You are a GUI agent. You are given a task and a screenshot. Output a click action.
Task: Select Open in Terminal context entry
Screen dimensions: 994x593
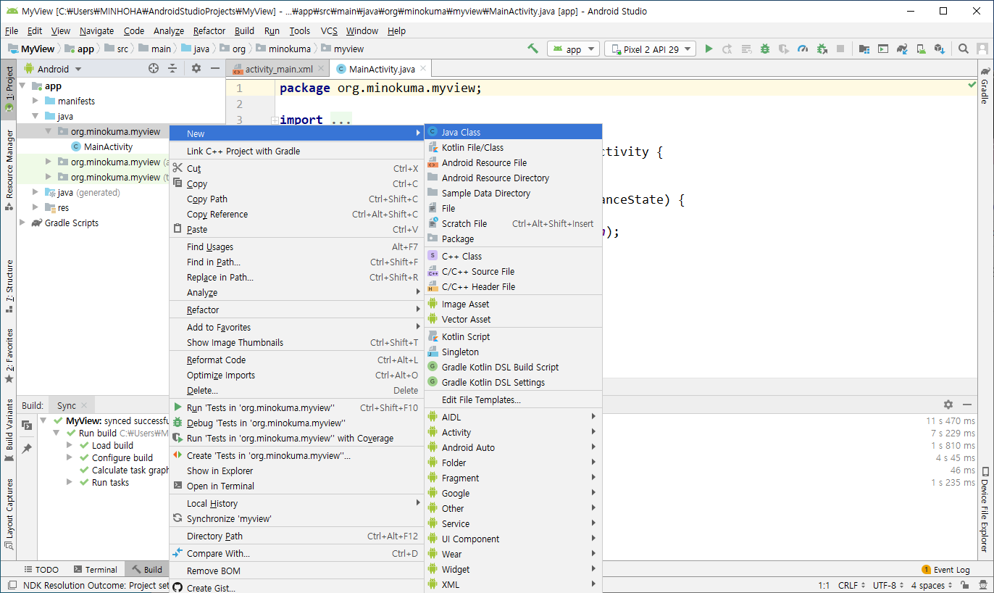click(296, 486)
